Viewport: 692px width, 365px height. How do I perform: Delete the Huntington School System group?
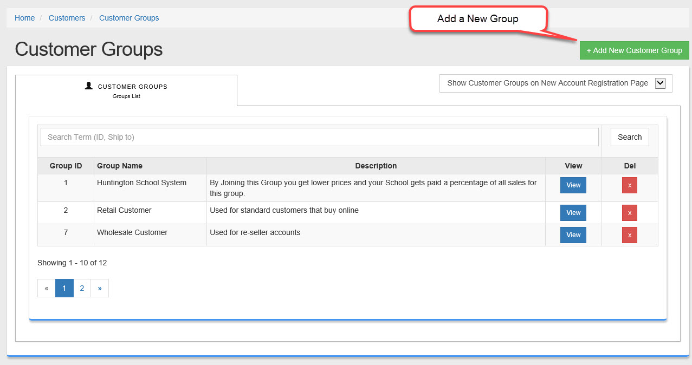629,185
